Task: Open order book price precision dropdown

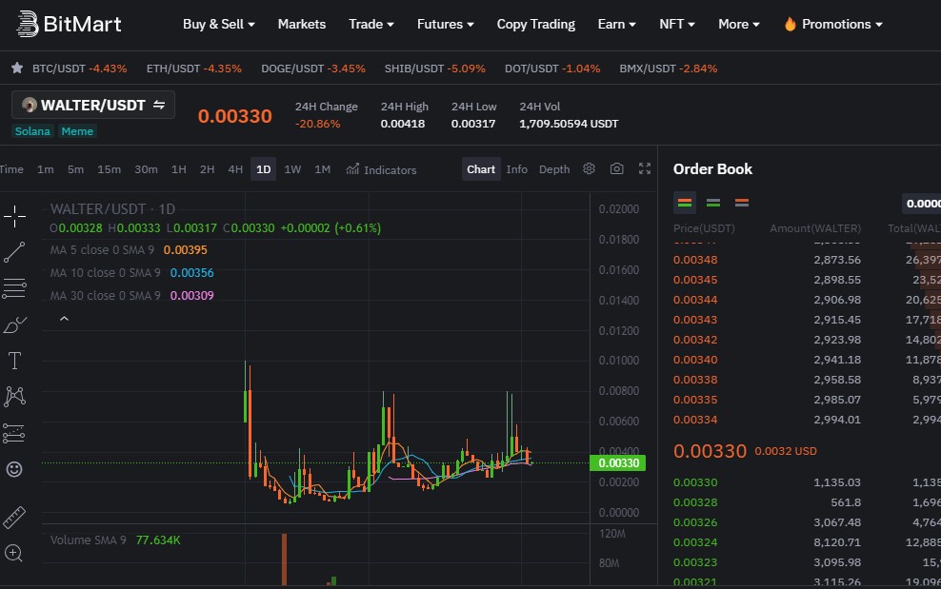Action: coord(921,204)
